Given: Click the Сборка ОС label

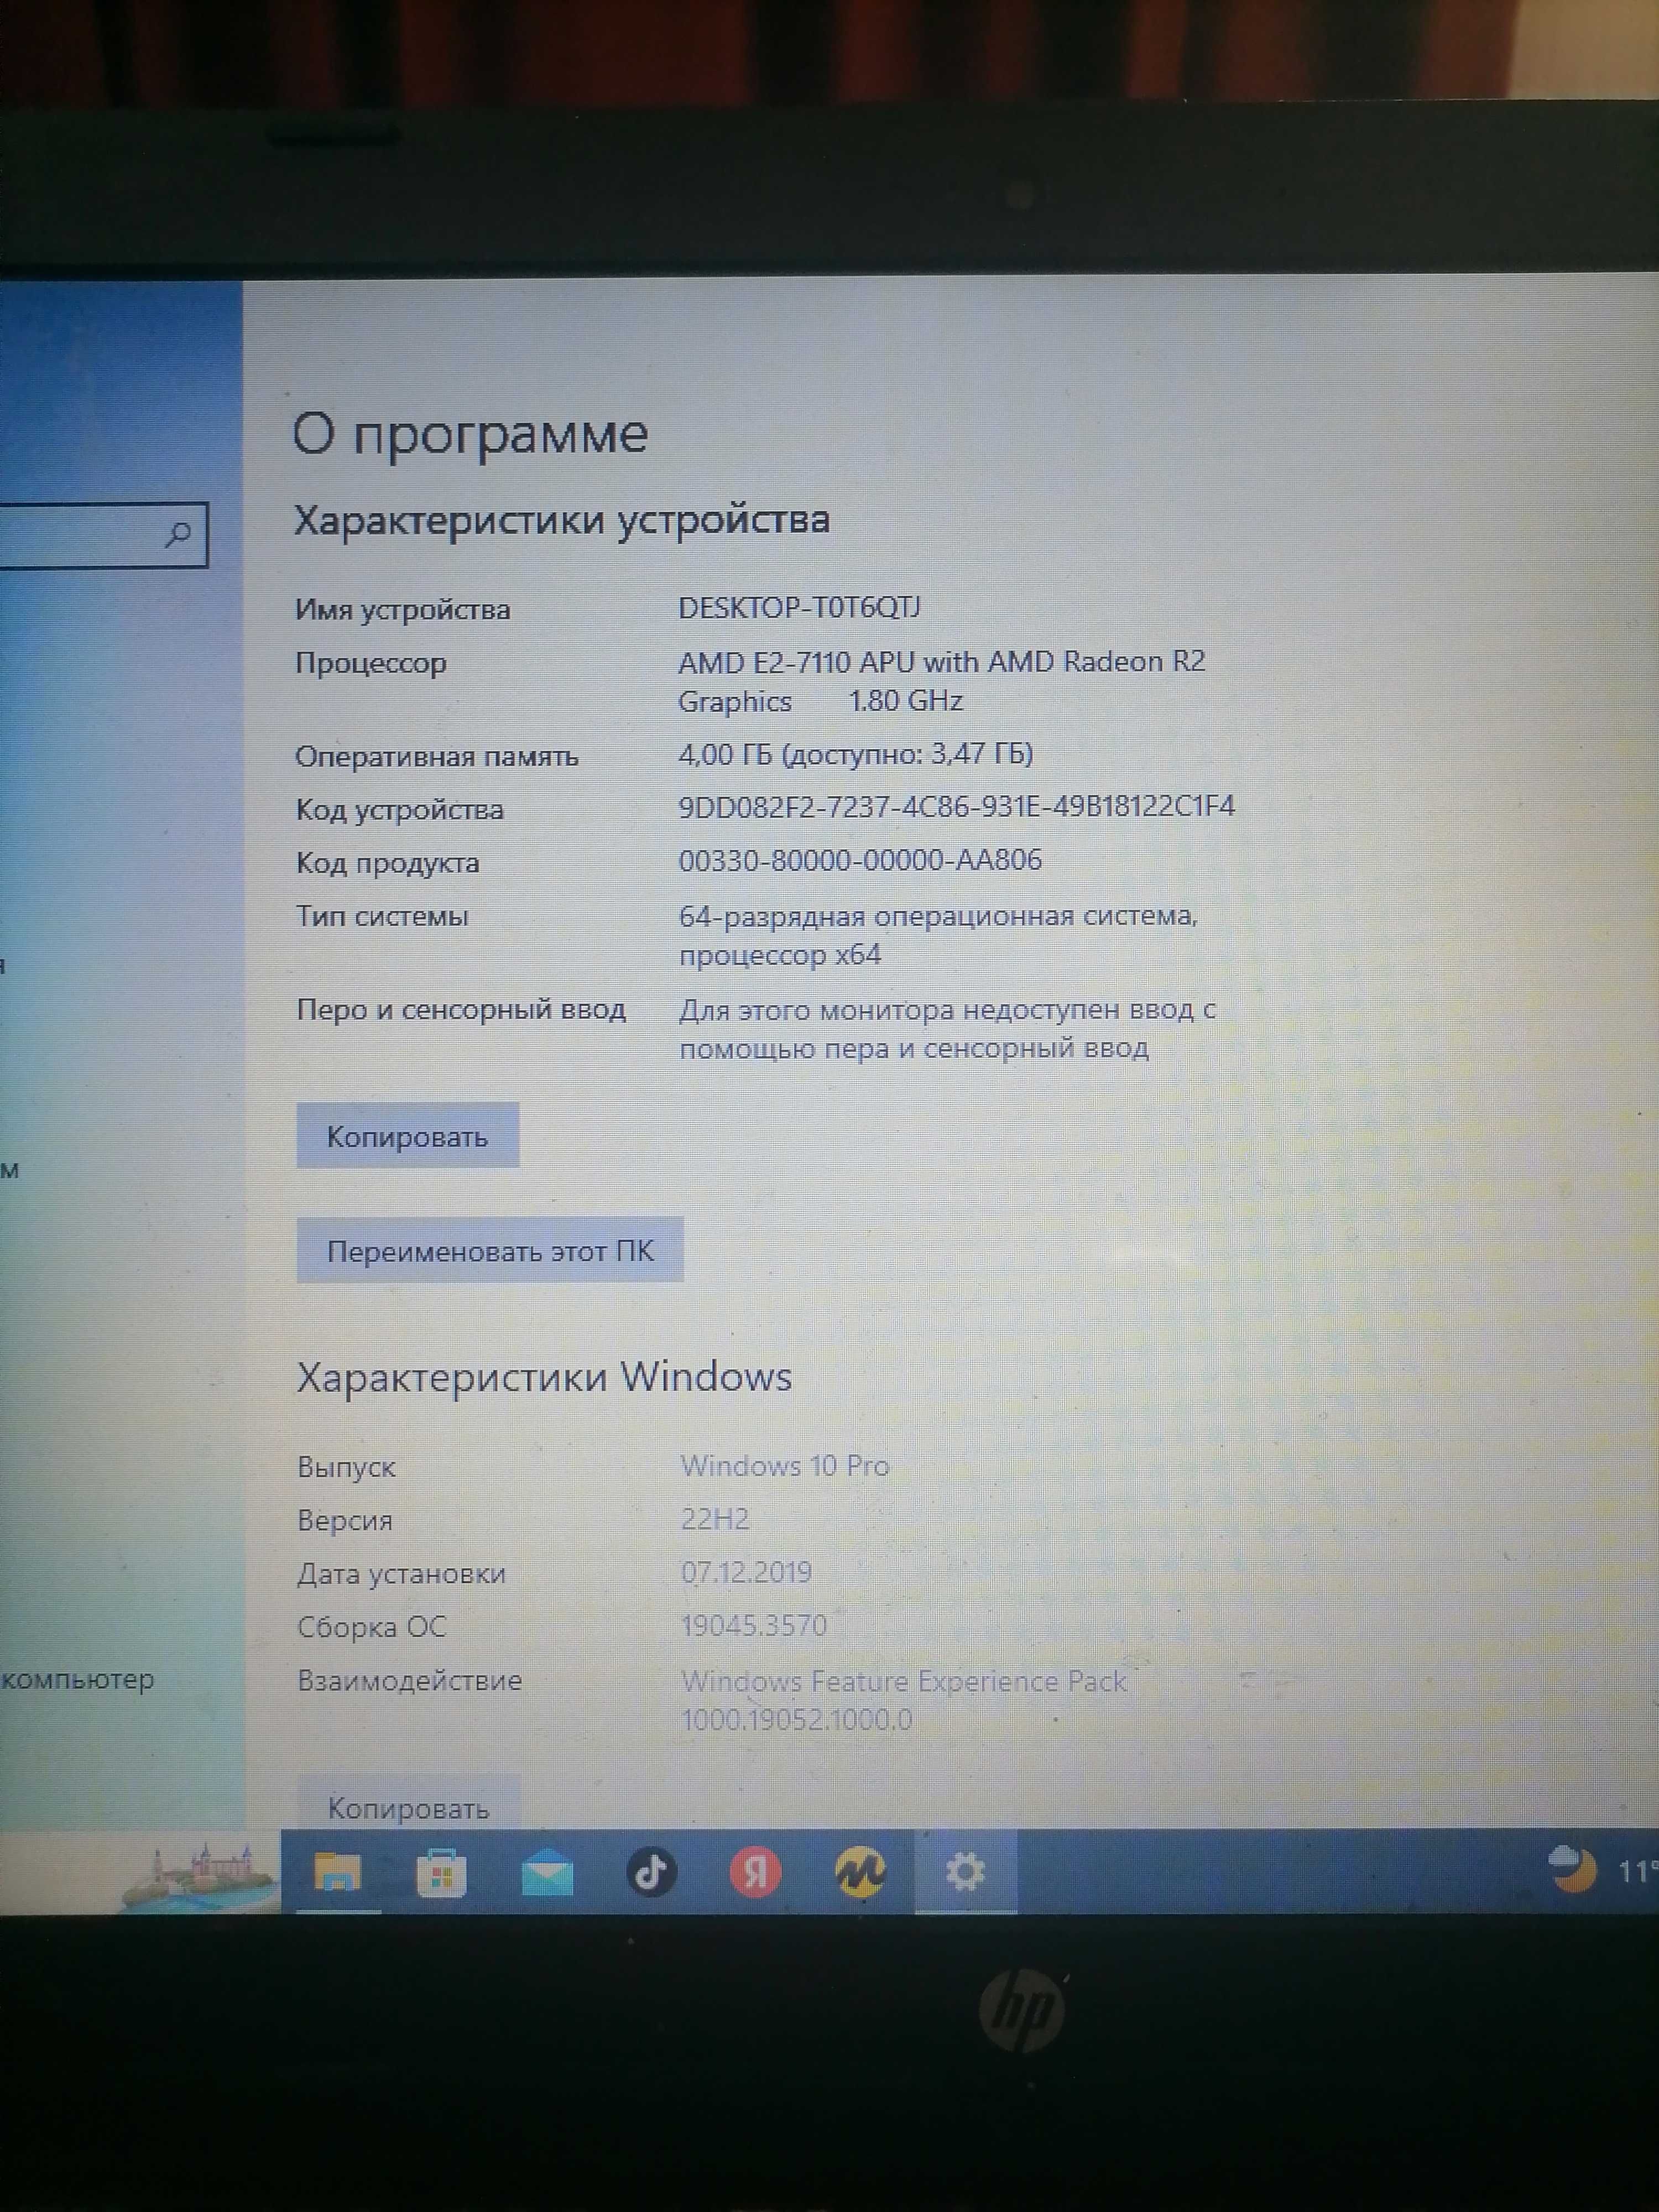Looking at the screenshot, I should [x=371, y=1627].
